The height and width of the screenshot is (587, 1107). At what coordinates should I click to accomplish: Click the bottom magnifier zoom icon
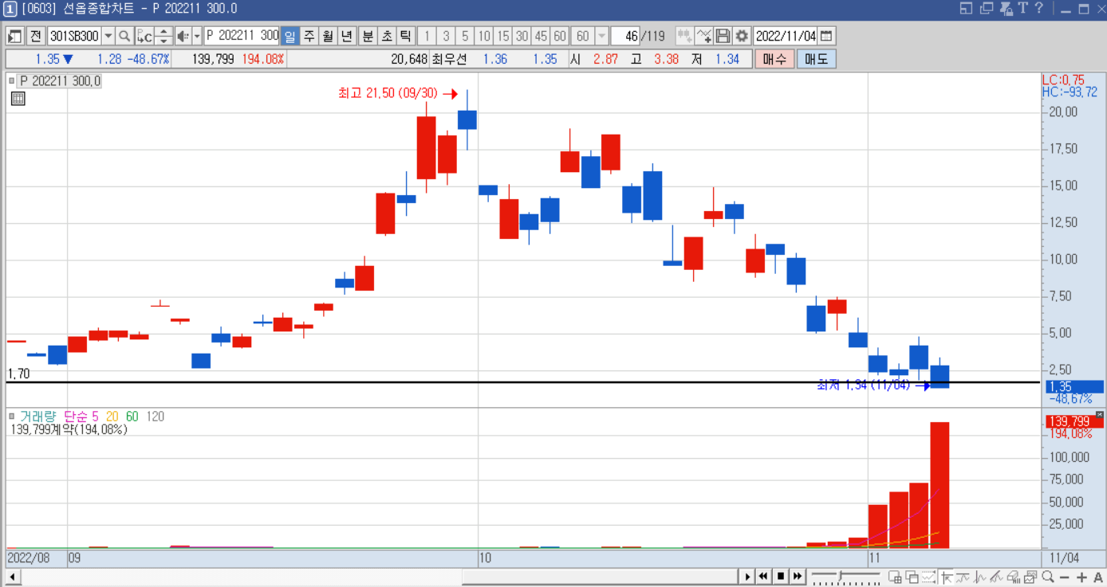[x=1048, y=577]
